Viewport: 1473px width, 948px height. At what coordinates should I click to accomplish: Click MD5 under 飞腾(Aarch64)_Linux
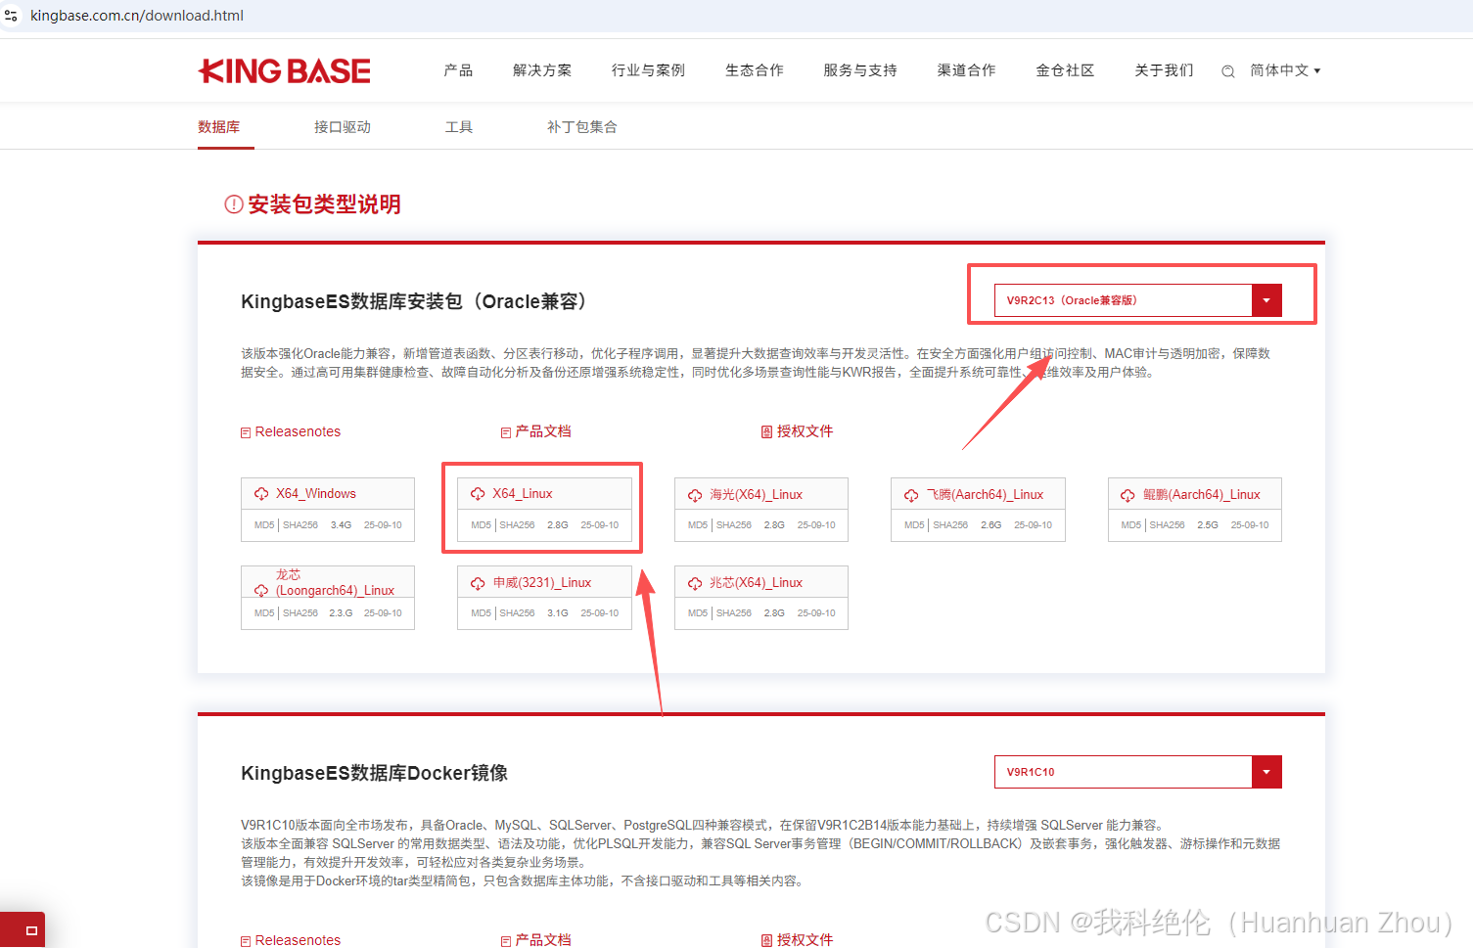pyautogui.click(x=914, y=525)
